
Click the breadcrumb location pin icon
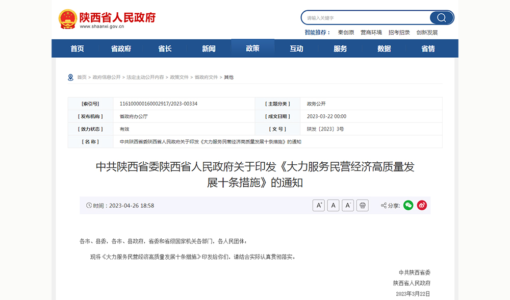(70, 78)
